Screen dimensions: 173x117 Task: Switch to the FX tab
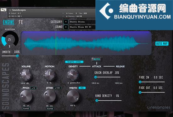(21, 22)
